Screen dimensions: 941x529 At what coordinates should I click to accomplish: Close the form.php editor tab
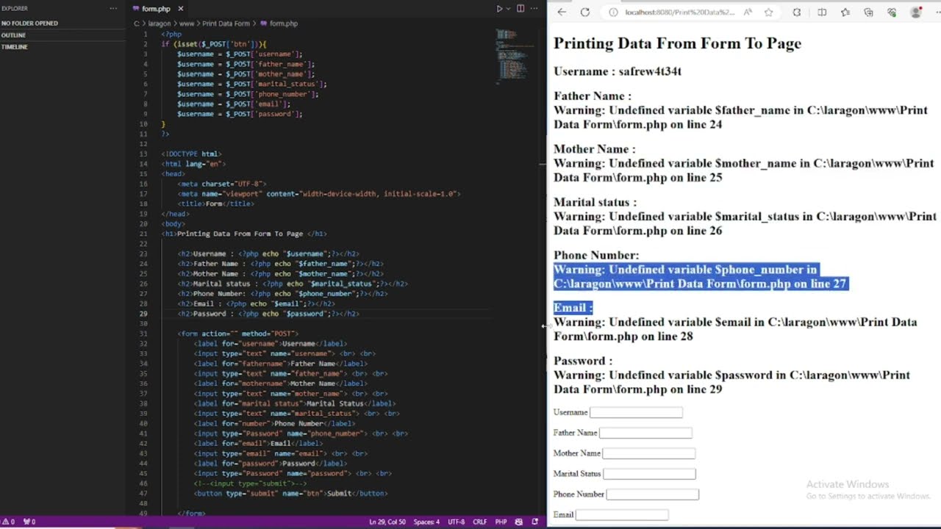point(181,9)
